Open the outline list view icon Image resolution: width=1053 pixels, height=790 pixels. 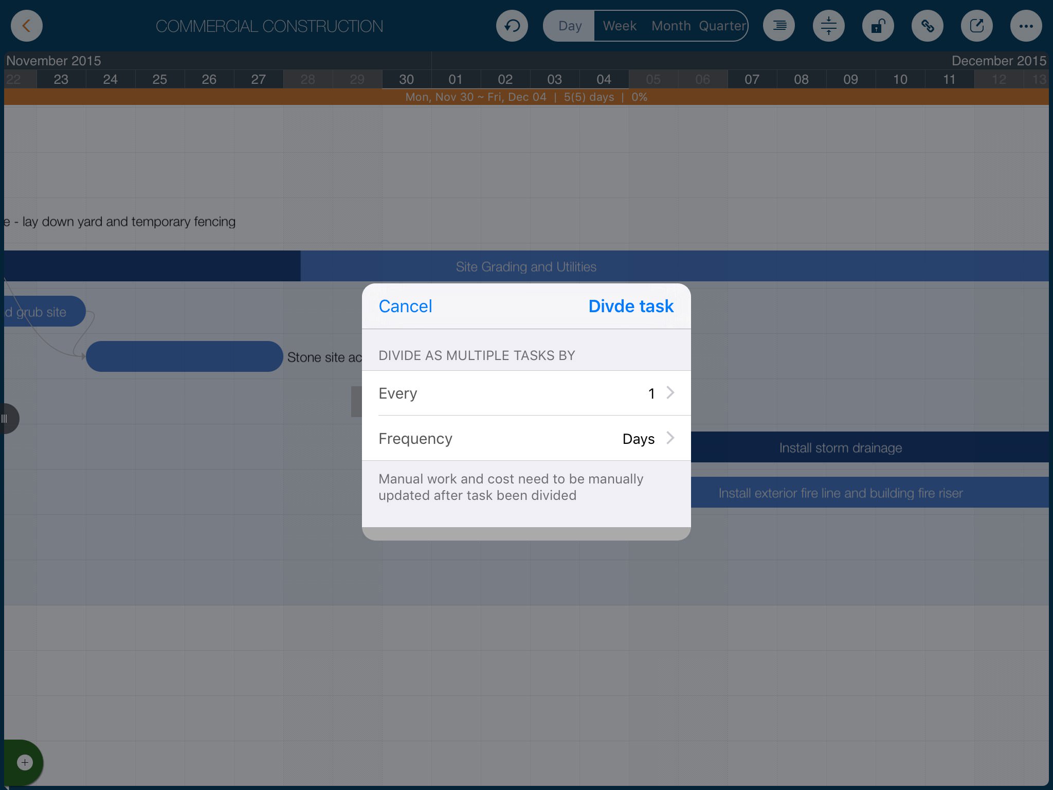point(779,26)
